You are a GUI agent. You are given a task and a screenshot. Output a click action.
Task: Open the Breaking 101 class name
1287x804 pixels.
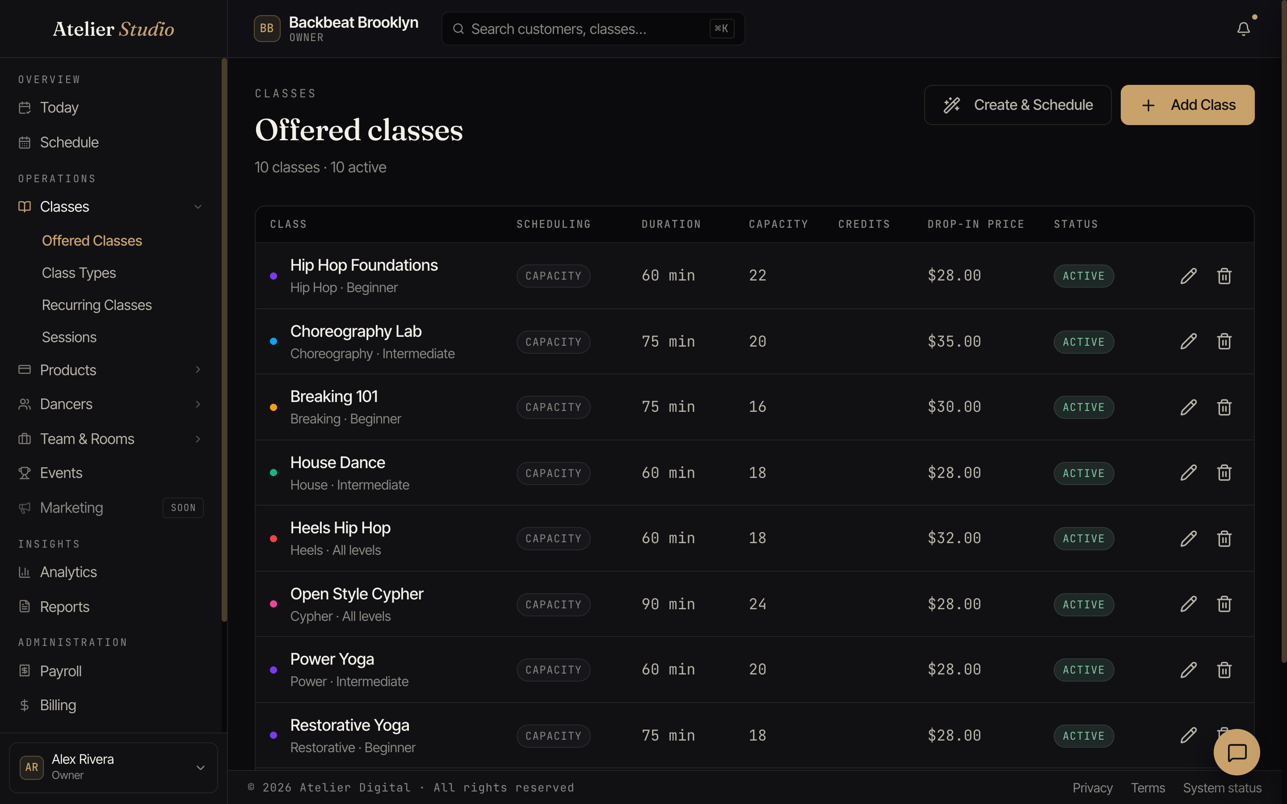coord(334,397)
